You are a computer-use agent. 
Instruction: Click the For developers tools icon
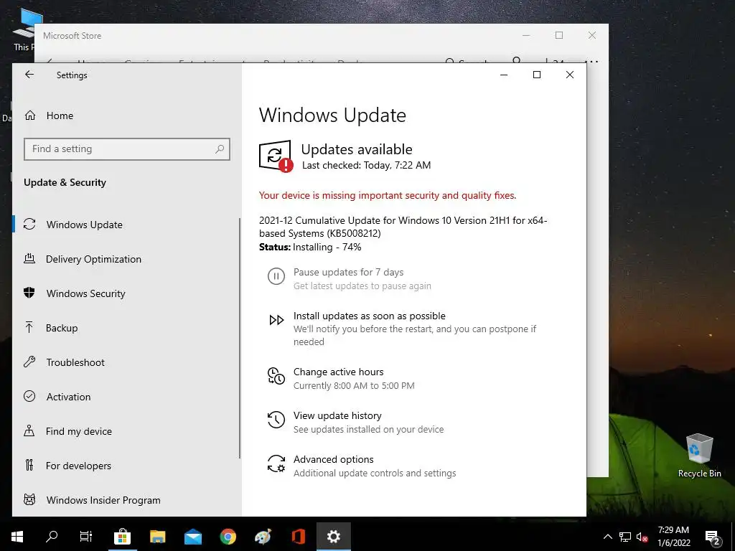coord(29,465)
